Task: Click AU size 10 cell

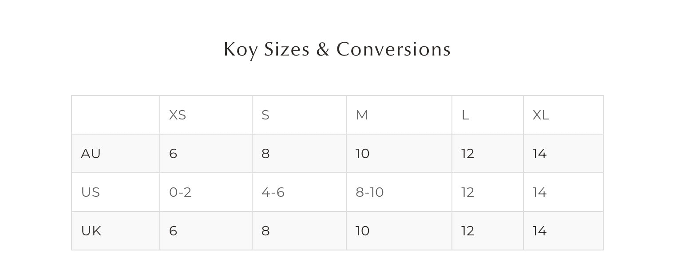Action: pos(363,154)
